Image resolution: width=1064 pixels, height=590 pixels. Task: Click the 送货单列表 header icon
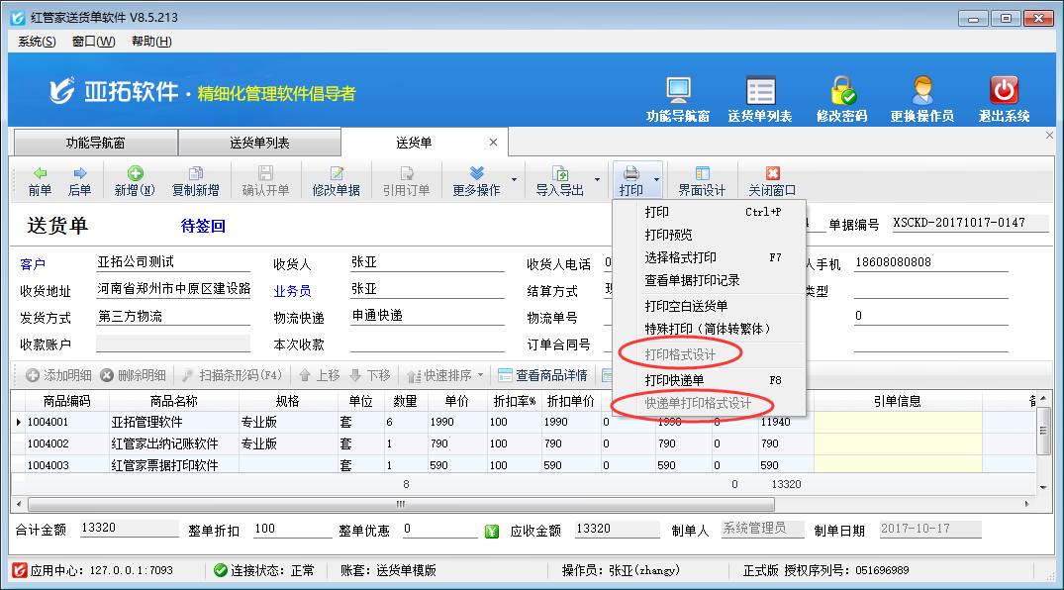[x=760, y=91]
